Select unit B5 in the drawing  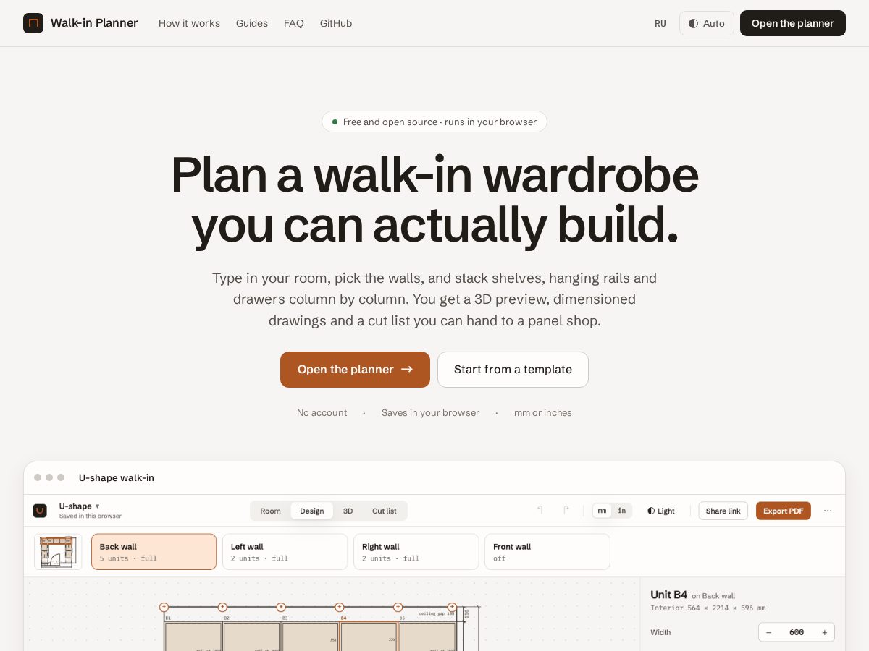click(427, 637)
